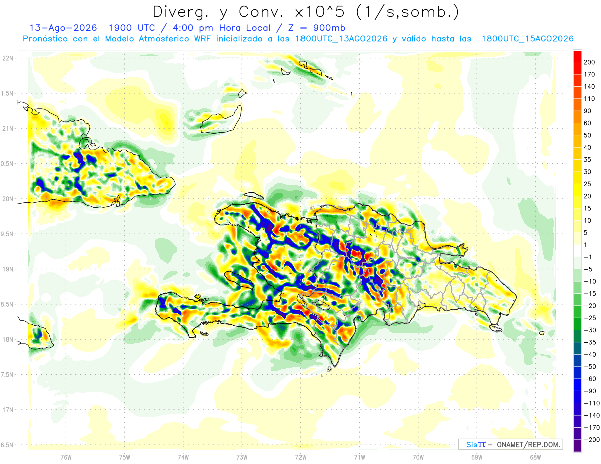Select the 20N latitude label

click(x=8, y=199)
